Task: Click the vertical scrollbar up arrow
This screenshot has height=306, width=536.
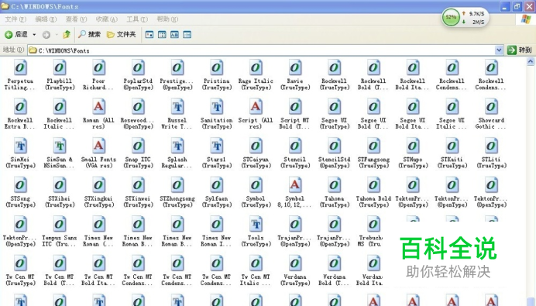Action: pyautogui.click(x=531, y=61)
